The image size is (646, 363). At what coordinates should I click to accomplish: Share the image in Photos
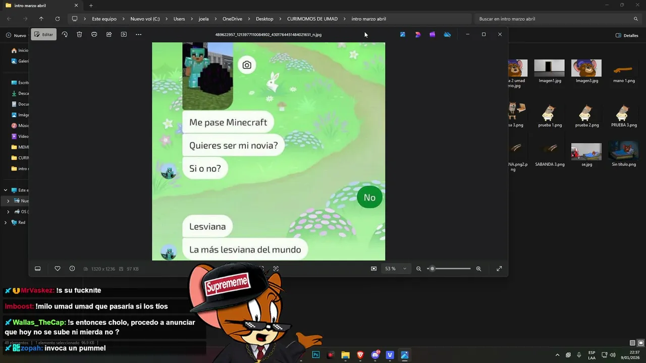[x=109, y=35]
